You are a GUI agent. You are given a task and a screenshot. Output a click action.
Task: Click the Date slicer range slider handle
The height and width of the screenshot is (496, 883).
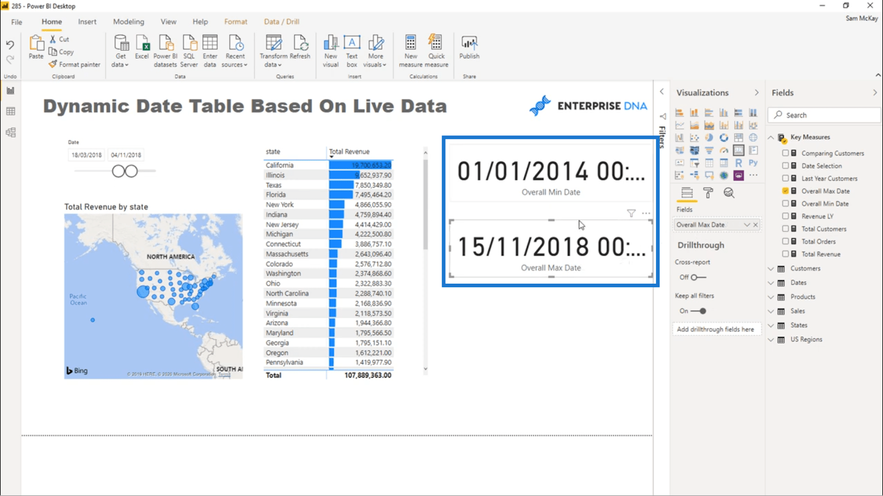[x=119, y=171]
